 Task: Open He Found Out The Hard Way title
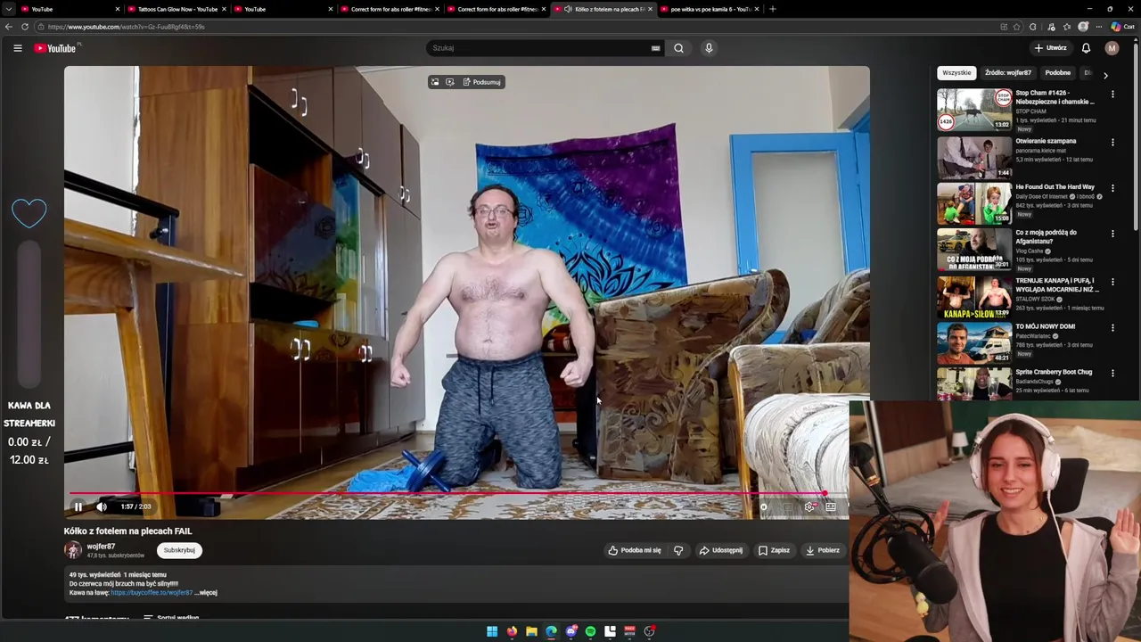1055,187
